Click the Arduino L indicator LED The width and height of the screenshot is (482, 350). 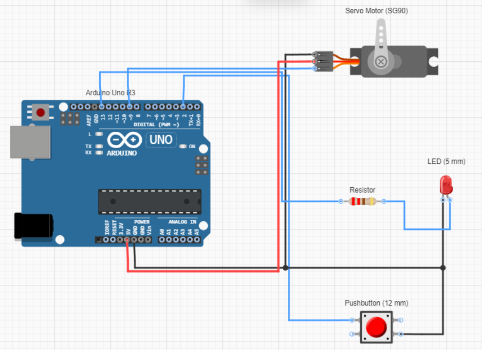[99, 134]
